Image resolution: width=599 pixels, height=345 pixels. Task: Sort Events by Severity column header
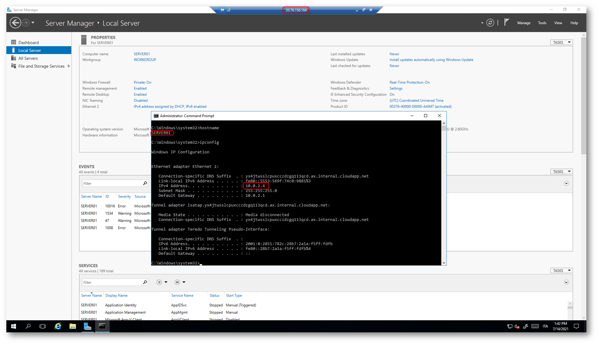124,196
